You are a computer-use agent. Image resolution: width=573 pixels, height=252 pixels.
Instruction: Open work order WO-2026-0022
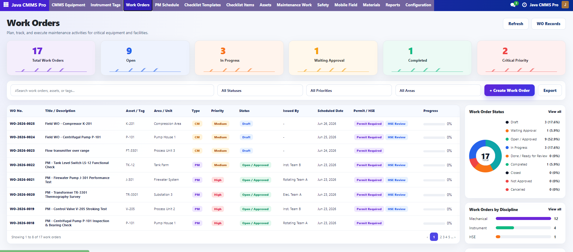pos(22,165)
